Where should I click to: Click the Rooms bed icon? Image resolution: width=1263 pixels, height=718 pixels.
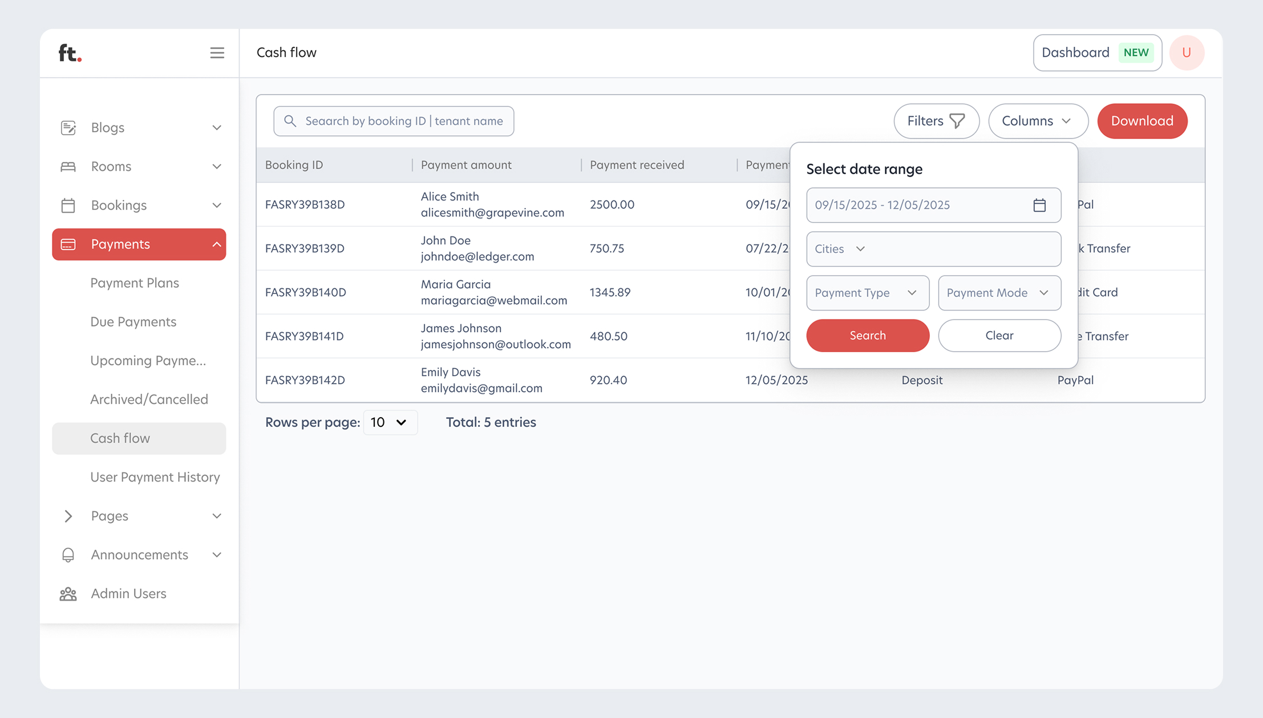tap(68, 166)
